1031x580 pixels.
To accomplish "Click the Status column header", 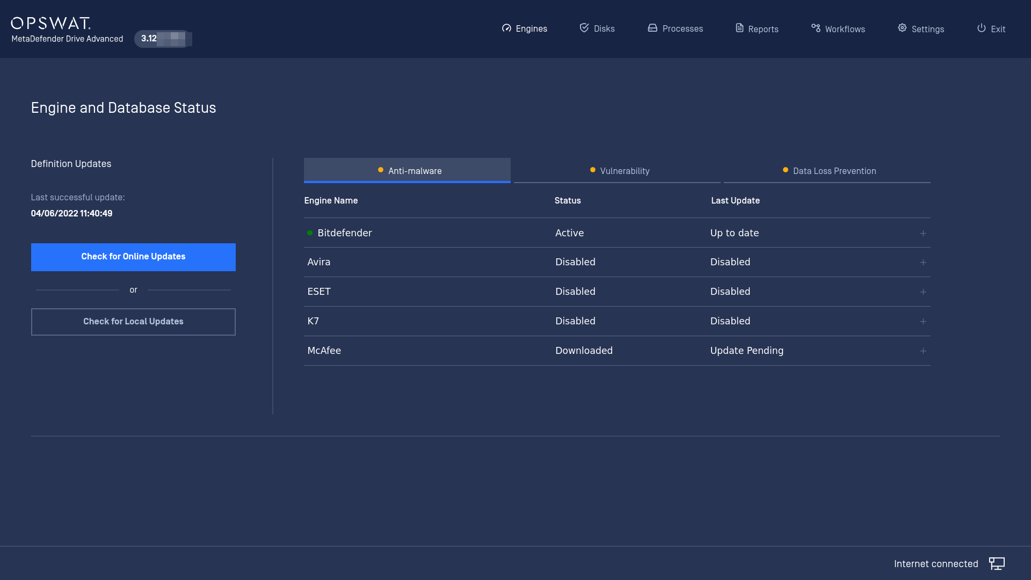I will [x=568, y=200].
